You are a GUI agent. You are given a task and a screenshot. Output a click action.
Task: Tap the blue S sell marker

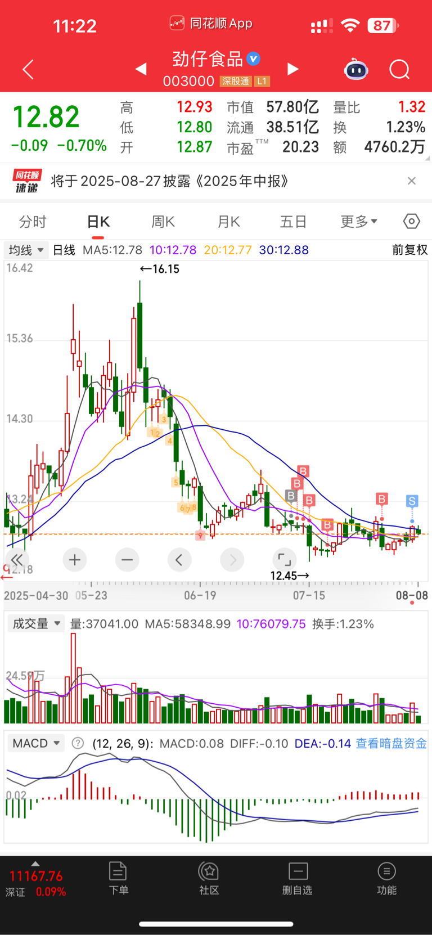(x=412, y=501)
